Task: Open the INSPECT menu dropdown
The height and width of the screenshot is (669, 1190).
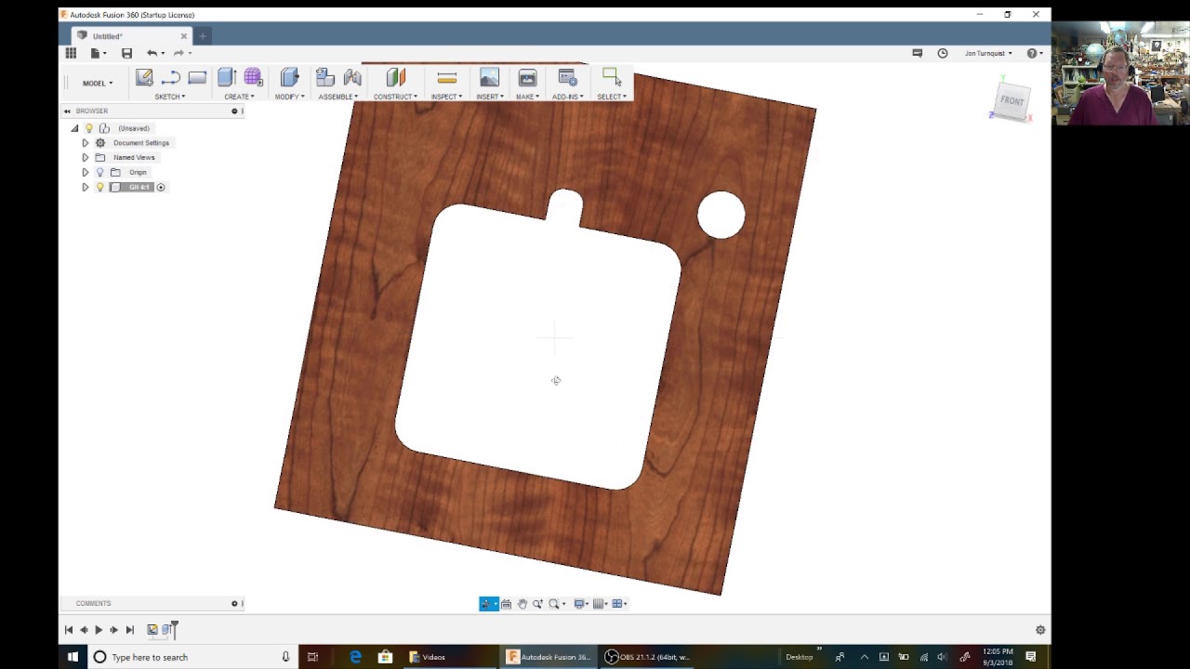Action: (446, 97)
